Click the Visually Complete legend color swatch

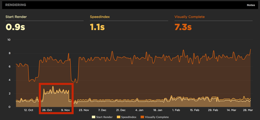point(143,117)
